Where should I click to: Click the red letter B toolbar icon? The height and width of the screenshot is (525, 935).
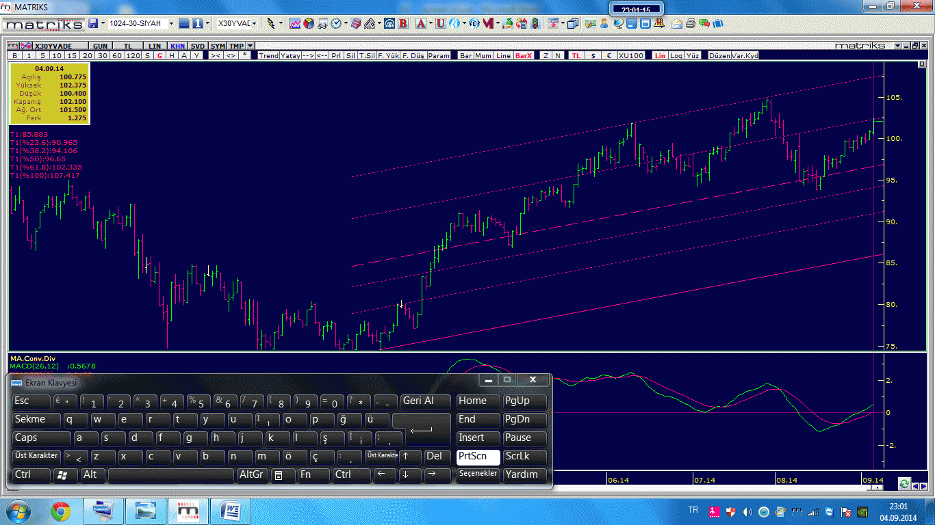(x=403, y=23)
